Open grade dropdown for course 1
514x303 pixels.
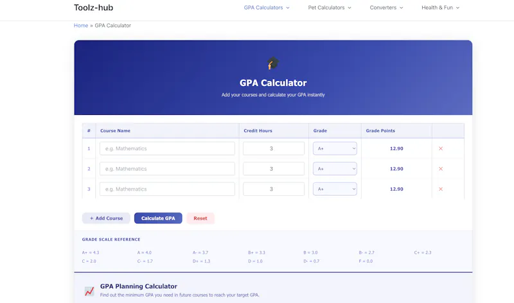click(335, 148)
